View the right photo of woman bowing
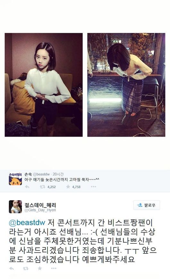The width and height of the screenshot is (170, 279). (126, 85)
